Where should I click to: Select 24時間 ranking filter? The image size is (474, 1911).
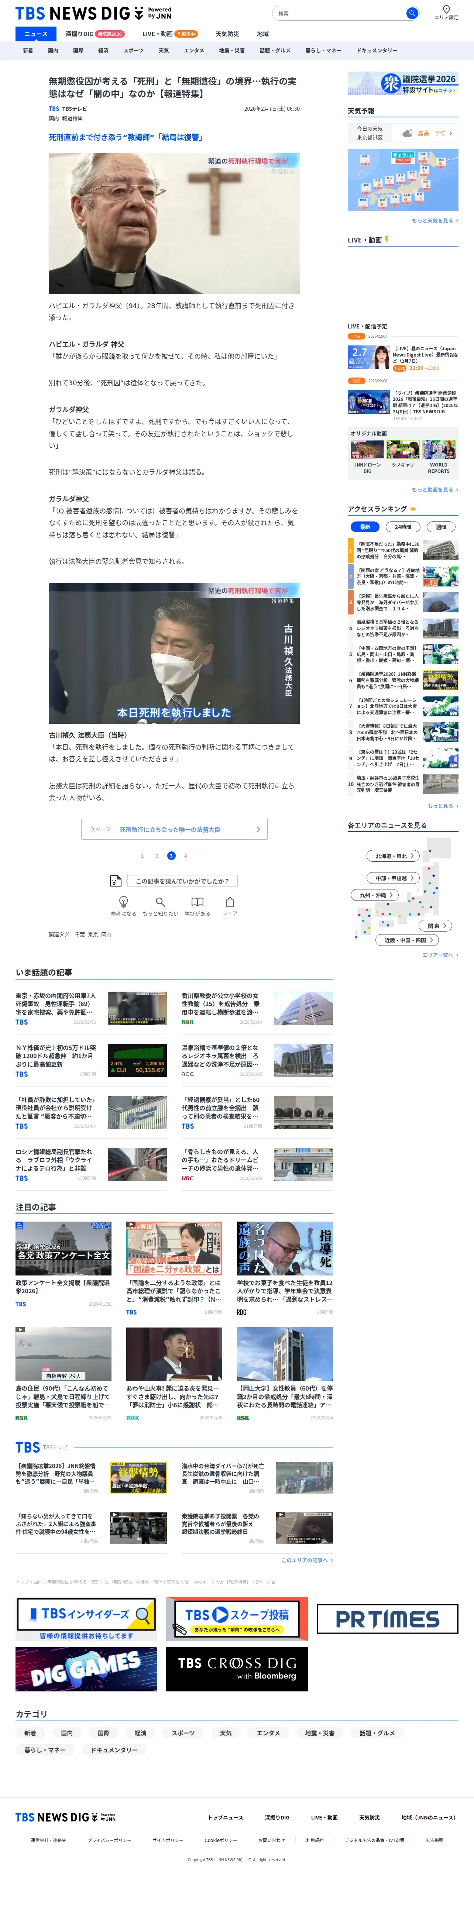click(403, 527)
